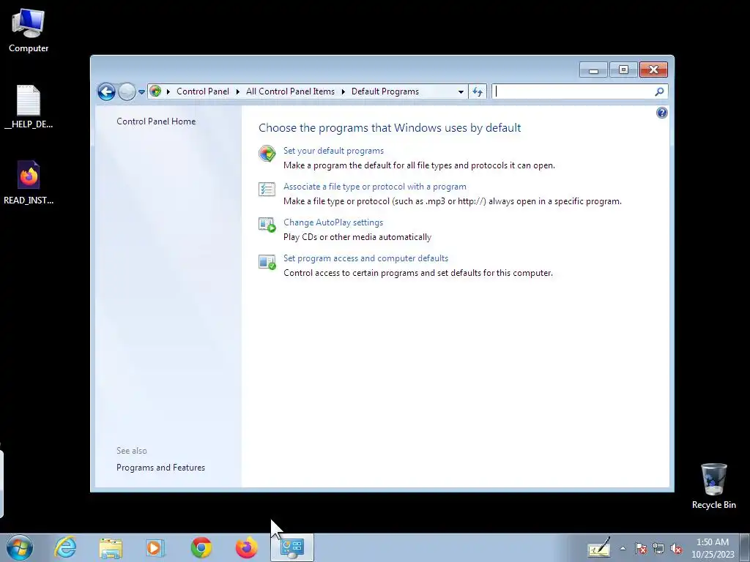The image size is (750, 562).
Task: Launch Internet Explorer from the taskbar
Action: pyautogui.click(x=65, y=547)
